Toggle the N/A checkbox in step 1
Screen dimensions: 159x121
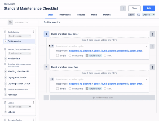105,55
